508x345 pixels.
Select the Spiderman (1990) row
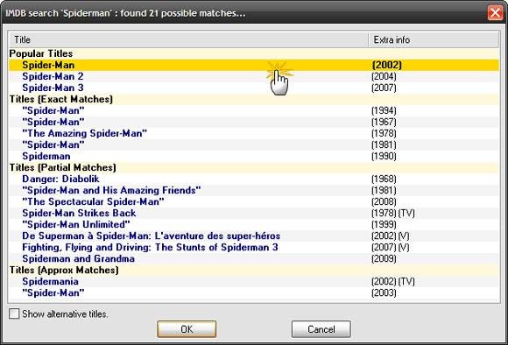[x=254, y=156]
